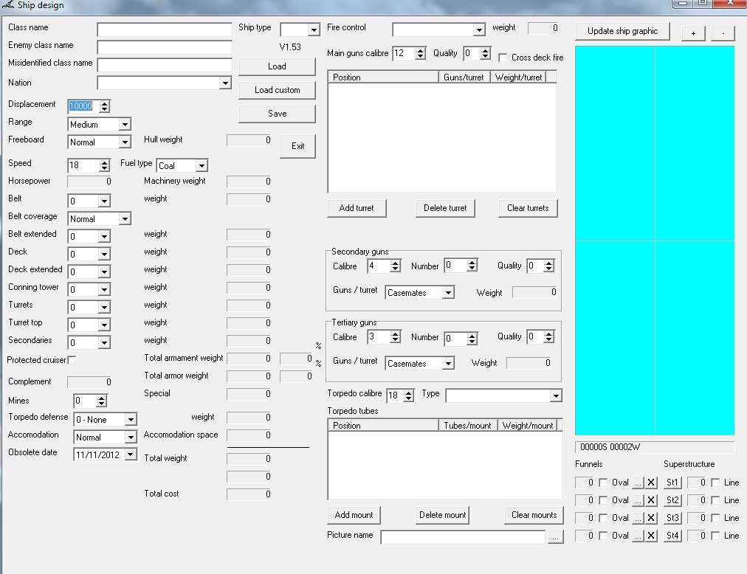Click the Speed spinner control
747x574 pixels.
[x=104, y=166]
